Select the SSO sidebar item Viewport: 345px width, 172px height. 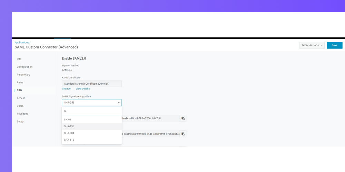pos(19,90)
